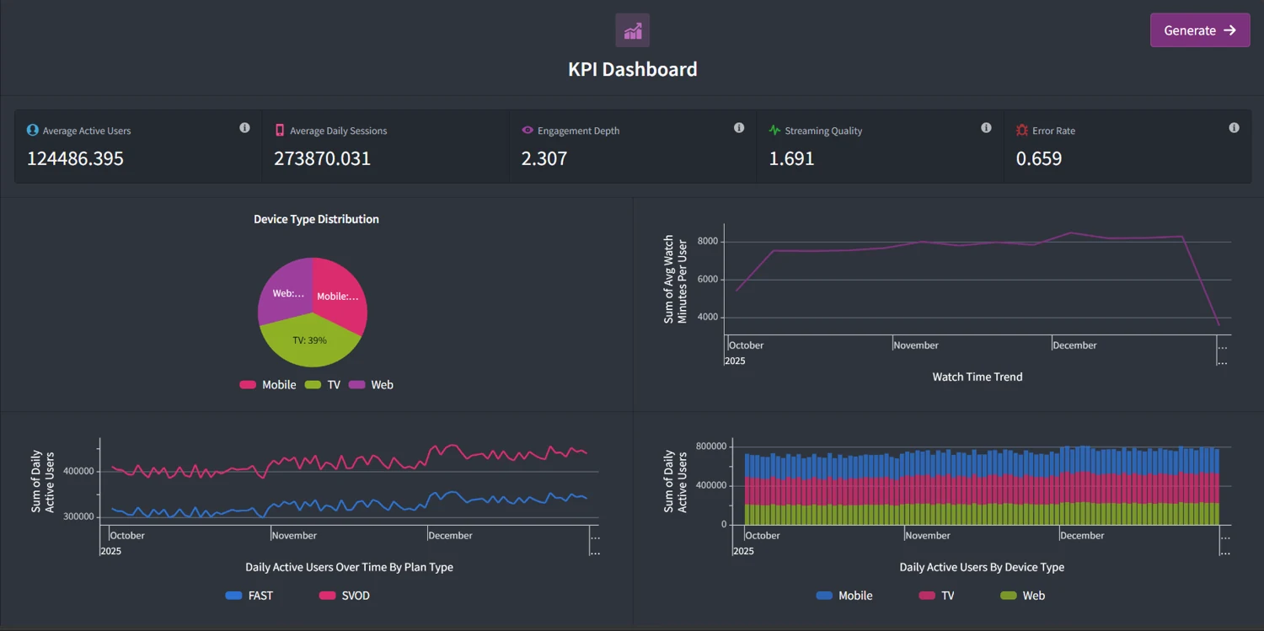Click the Streaming Quality pulse icon
This screenshot has width=1264, height=631.
tap(775, 131)
